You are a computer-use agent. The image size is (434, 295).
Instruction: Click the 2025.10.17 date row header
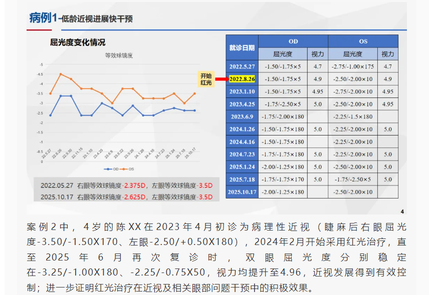click(242, 192)
